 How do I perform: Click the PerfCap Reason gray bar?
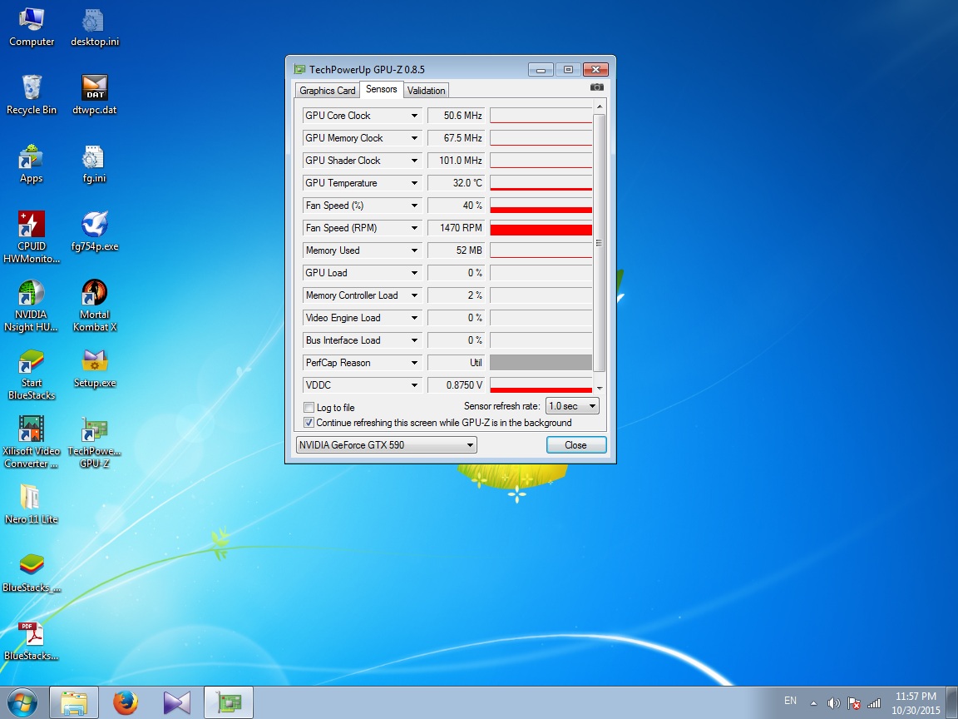(541, 363)
